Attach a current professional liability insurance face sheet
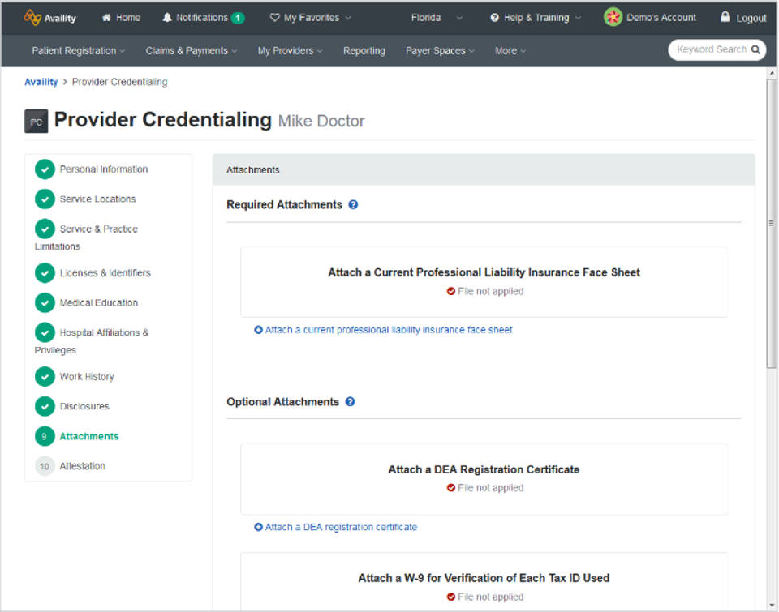Image resolution: width=779 pixels, height=612 pixels. (x=388, y=330)
